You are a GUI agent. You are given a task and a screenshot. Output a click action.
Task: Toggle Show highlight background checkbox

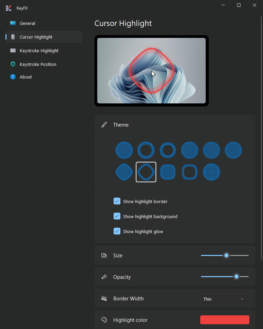tap(117, 216)
